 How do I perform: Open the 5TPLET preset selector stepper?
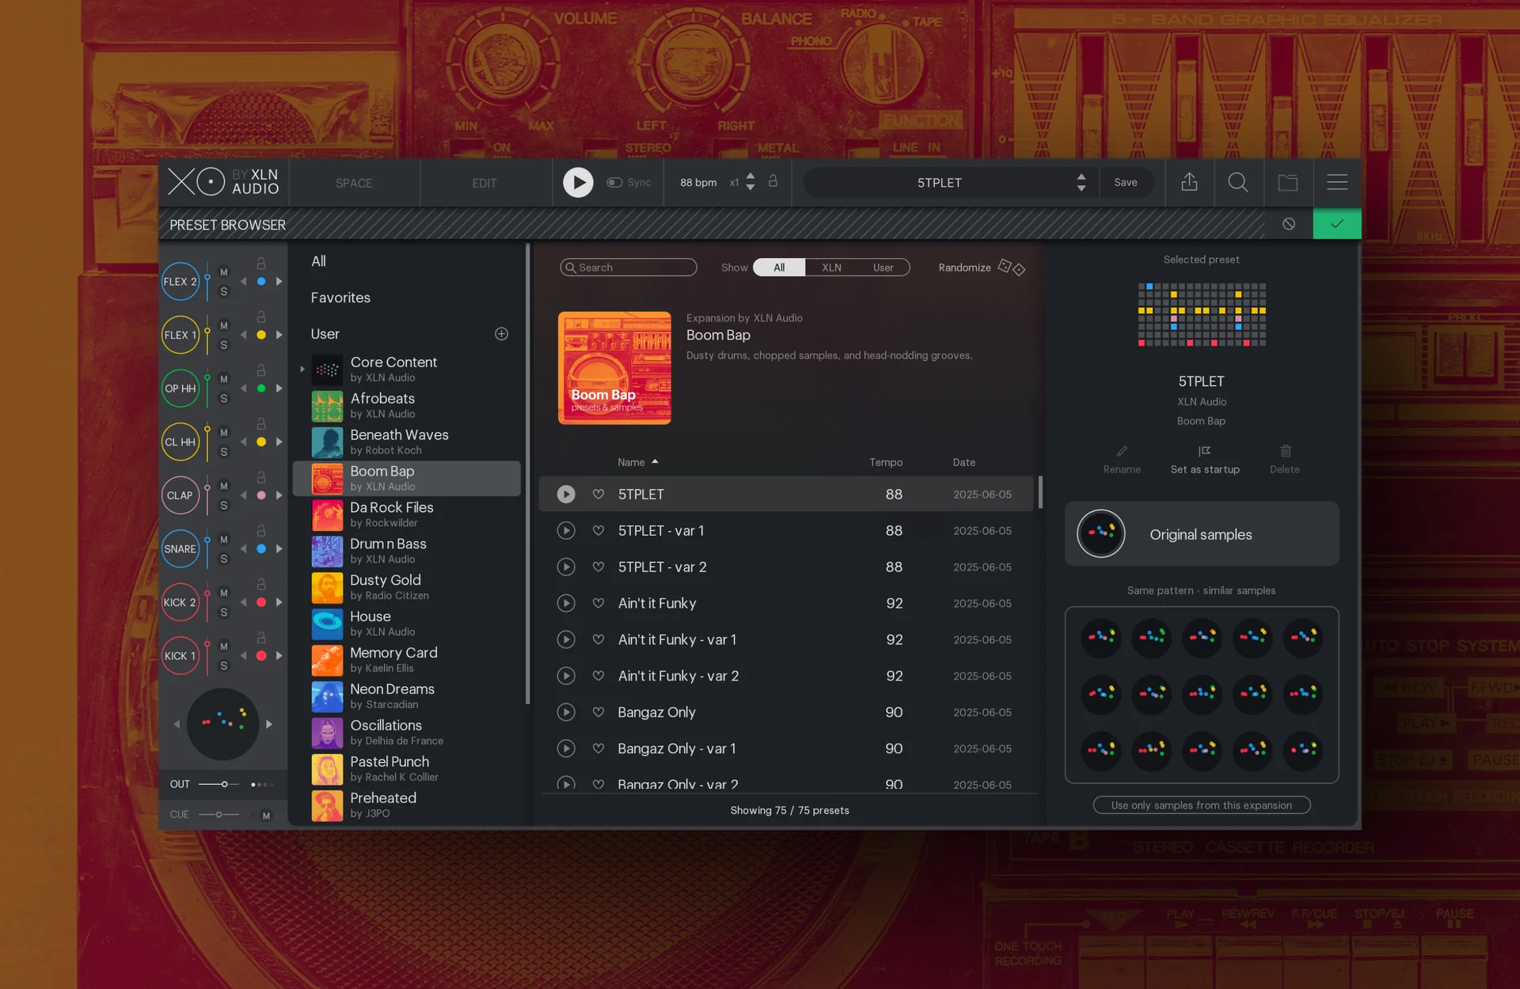(1081, 183)
